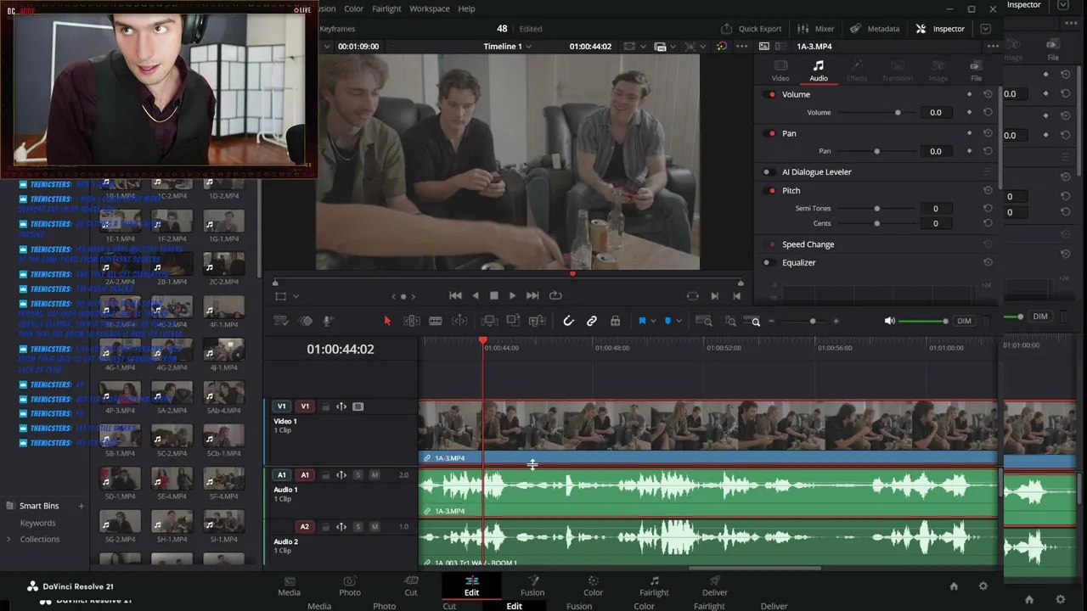Open the Workspace menu
1087x611 pixels.
(x=429, y=8)
